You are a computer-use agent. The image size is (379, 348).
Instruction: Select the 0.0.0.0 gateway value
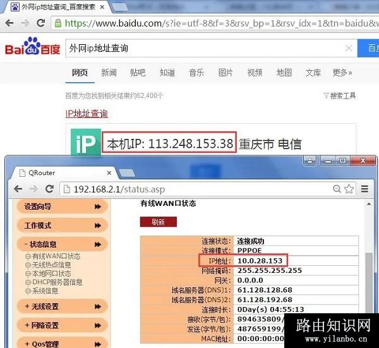(x=250, y=280)
